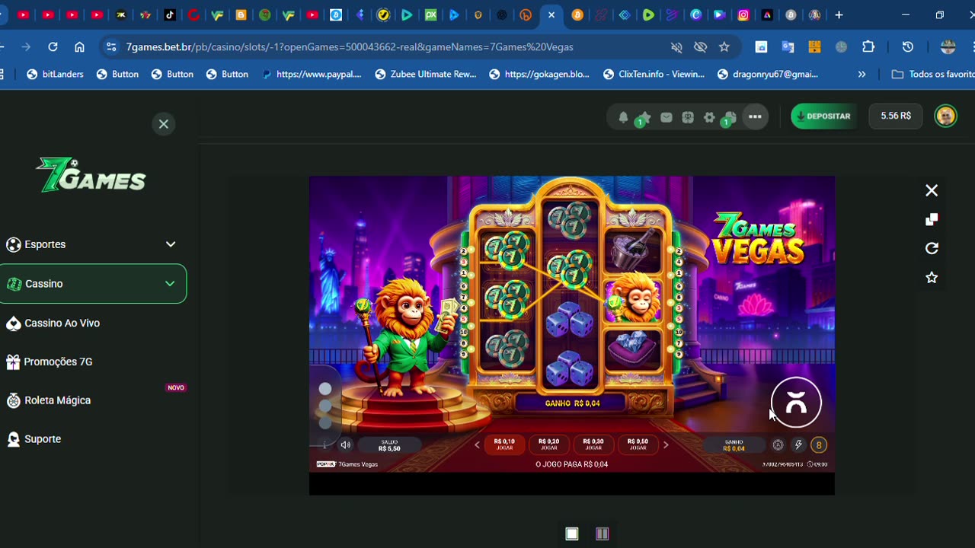Image resolution: width=975 pixels, height=548 pixels.
Task: Click the 7Games logo
Action: click(x=91, y=175)
